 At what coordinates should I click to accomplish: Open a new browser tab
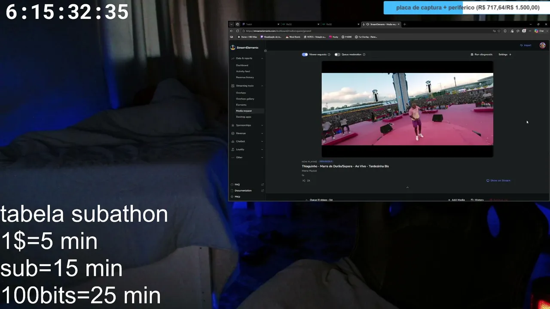pyautogui.click(x=404, y=24)
